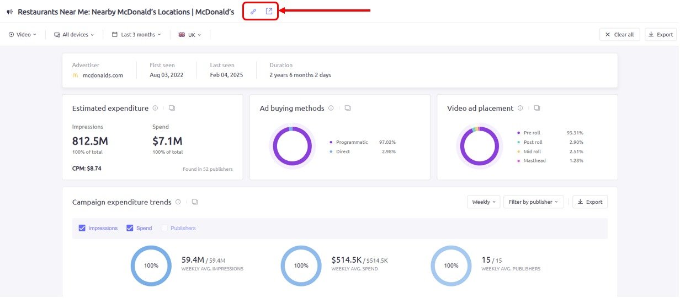The height and width of the screenshot is (298, 680).
Task: Uncheck the Spend checkbox
Action: [x=130, y=228]
